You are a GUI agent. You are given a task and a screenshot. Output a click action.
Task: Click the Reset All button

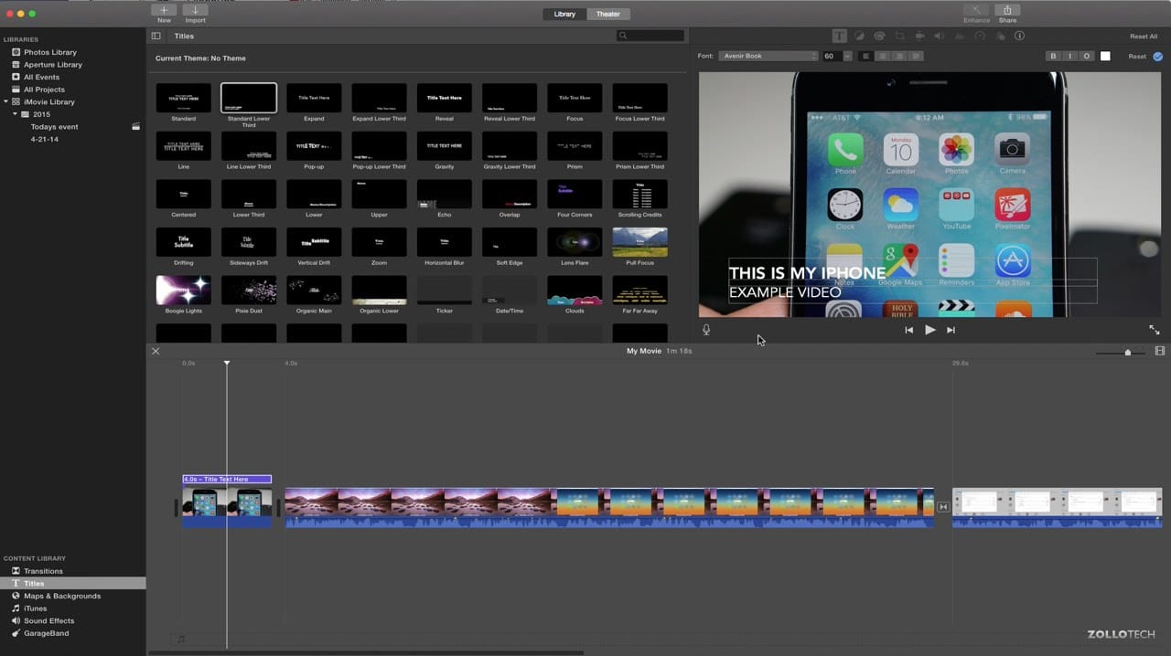pos(1143,36)
